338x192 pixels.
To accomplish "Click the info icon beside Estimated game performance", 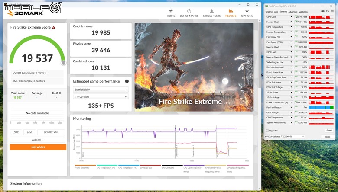I will [x=127, y=81].
